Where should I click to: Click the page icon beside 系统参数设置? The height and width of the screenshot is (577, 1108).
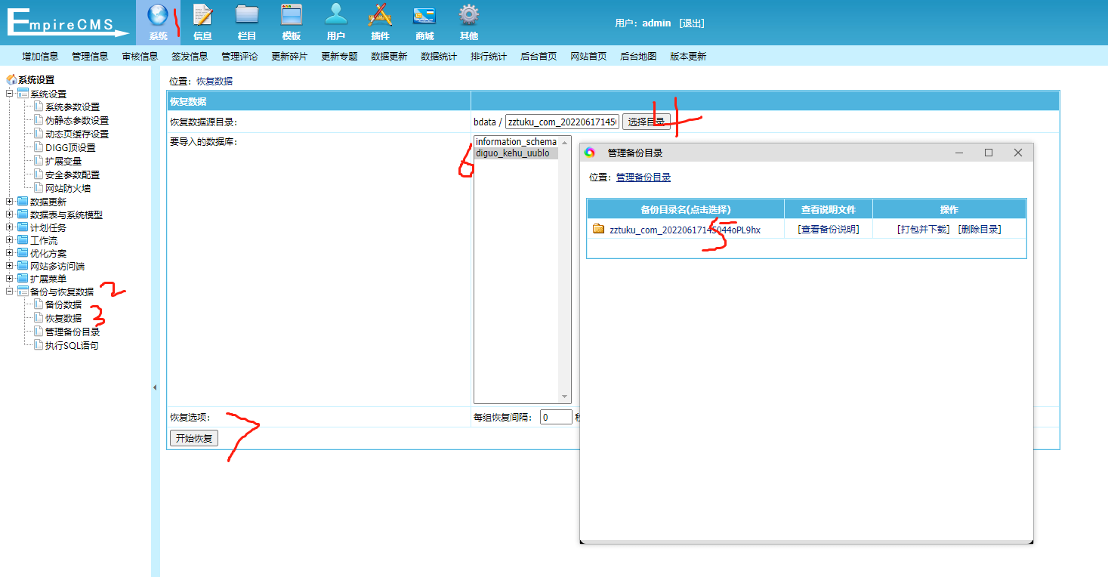click(x=39, y=106)
